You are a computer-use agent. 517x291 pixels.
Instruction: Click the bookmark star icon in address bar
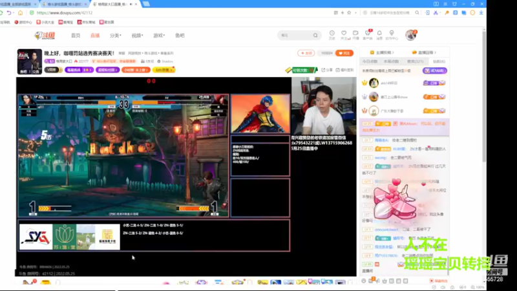[349, 13]
